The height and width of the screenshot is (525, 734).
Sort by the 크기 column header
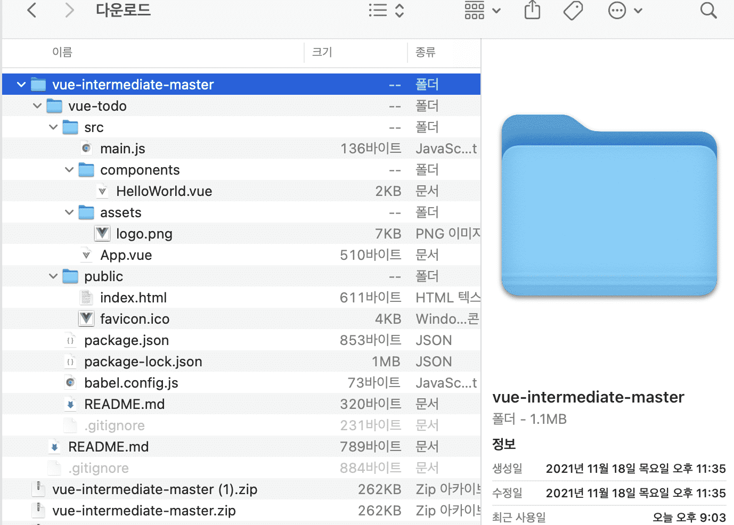tap(322, 52)
